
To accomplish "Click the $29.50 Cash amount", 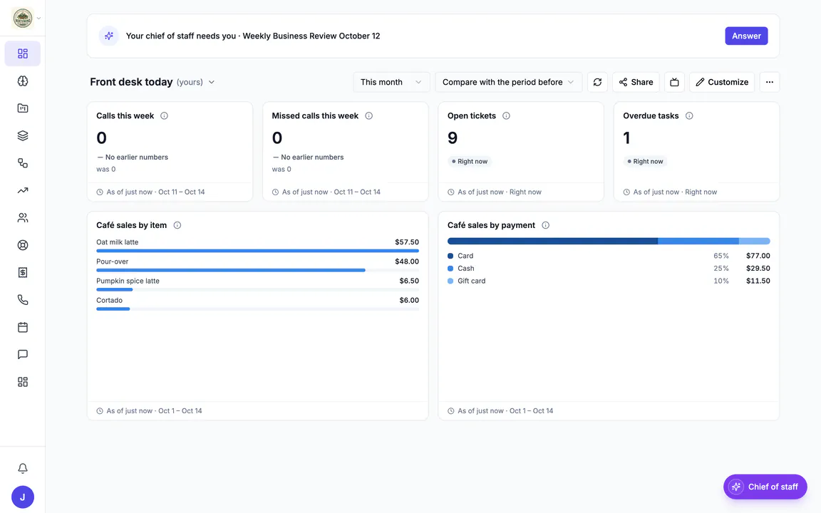I will pos(758,269).
